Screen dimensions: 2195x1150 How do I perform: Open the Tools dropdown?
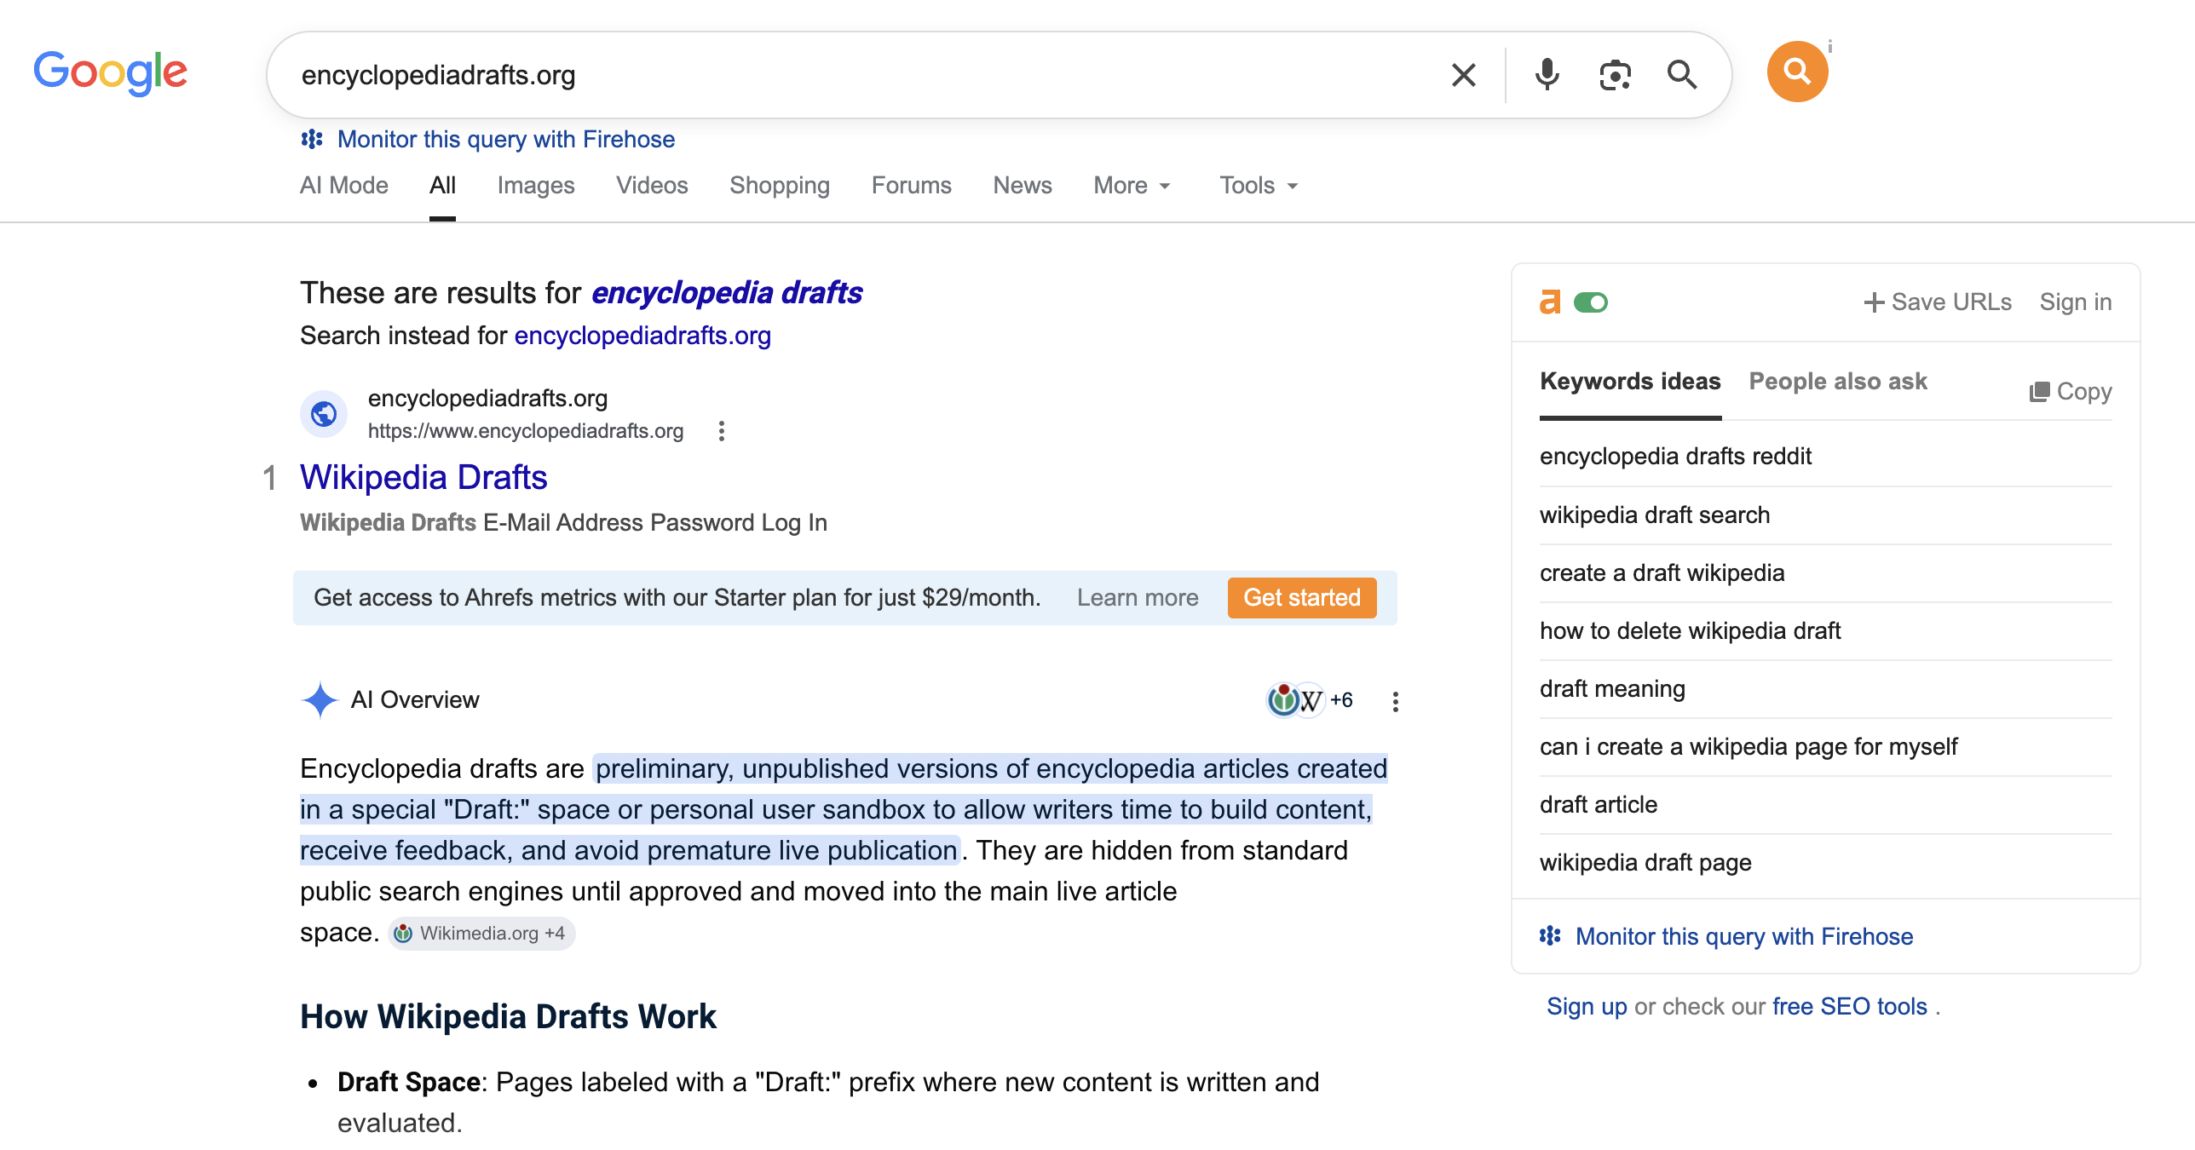[x=1259, y=186]
